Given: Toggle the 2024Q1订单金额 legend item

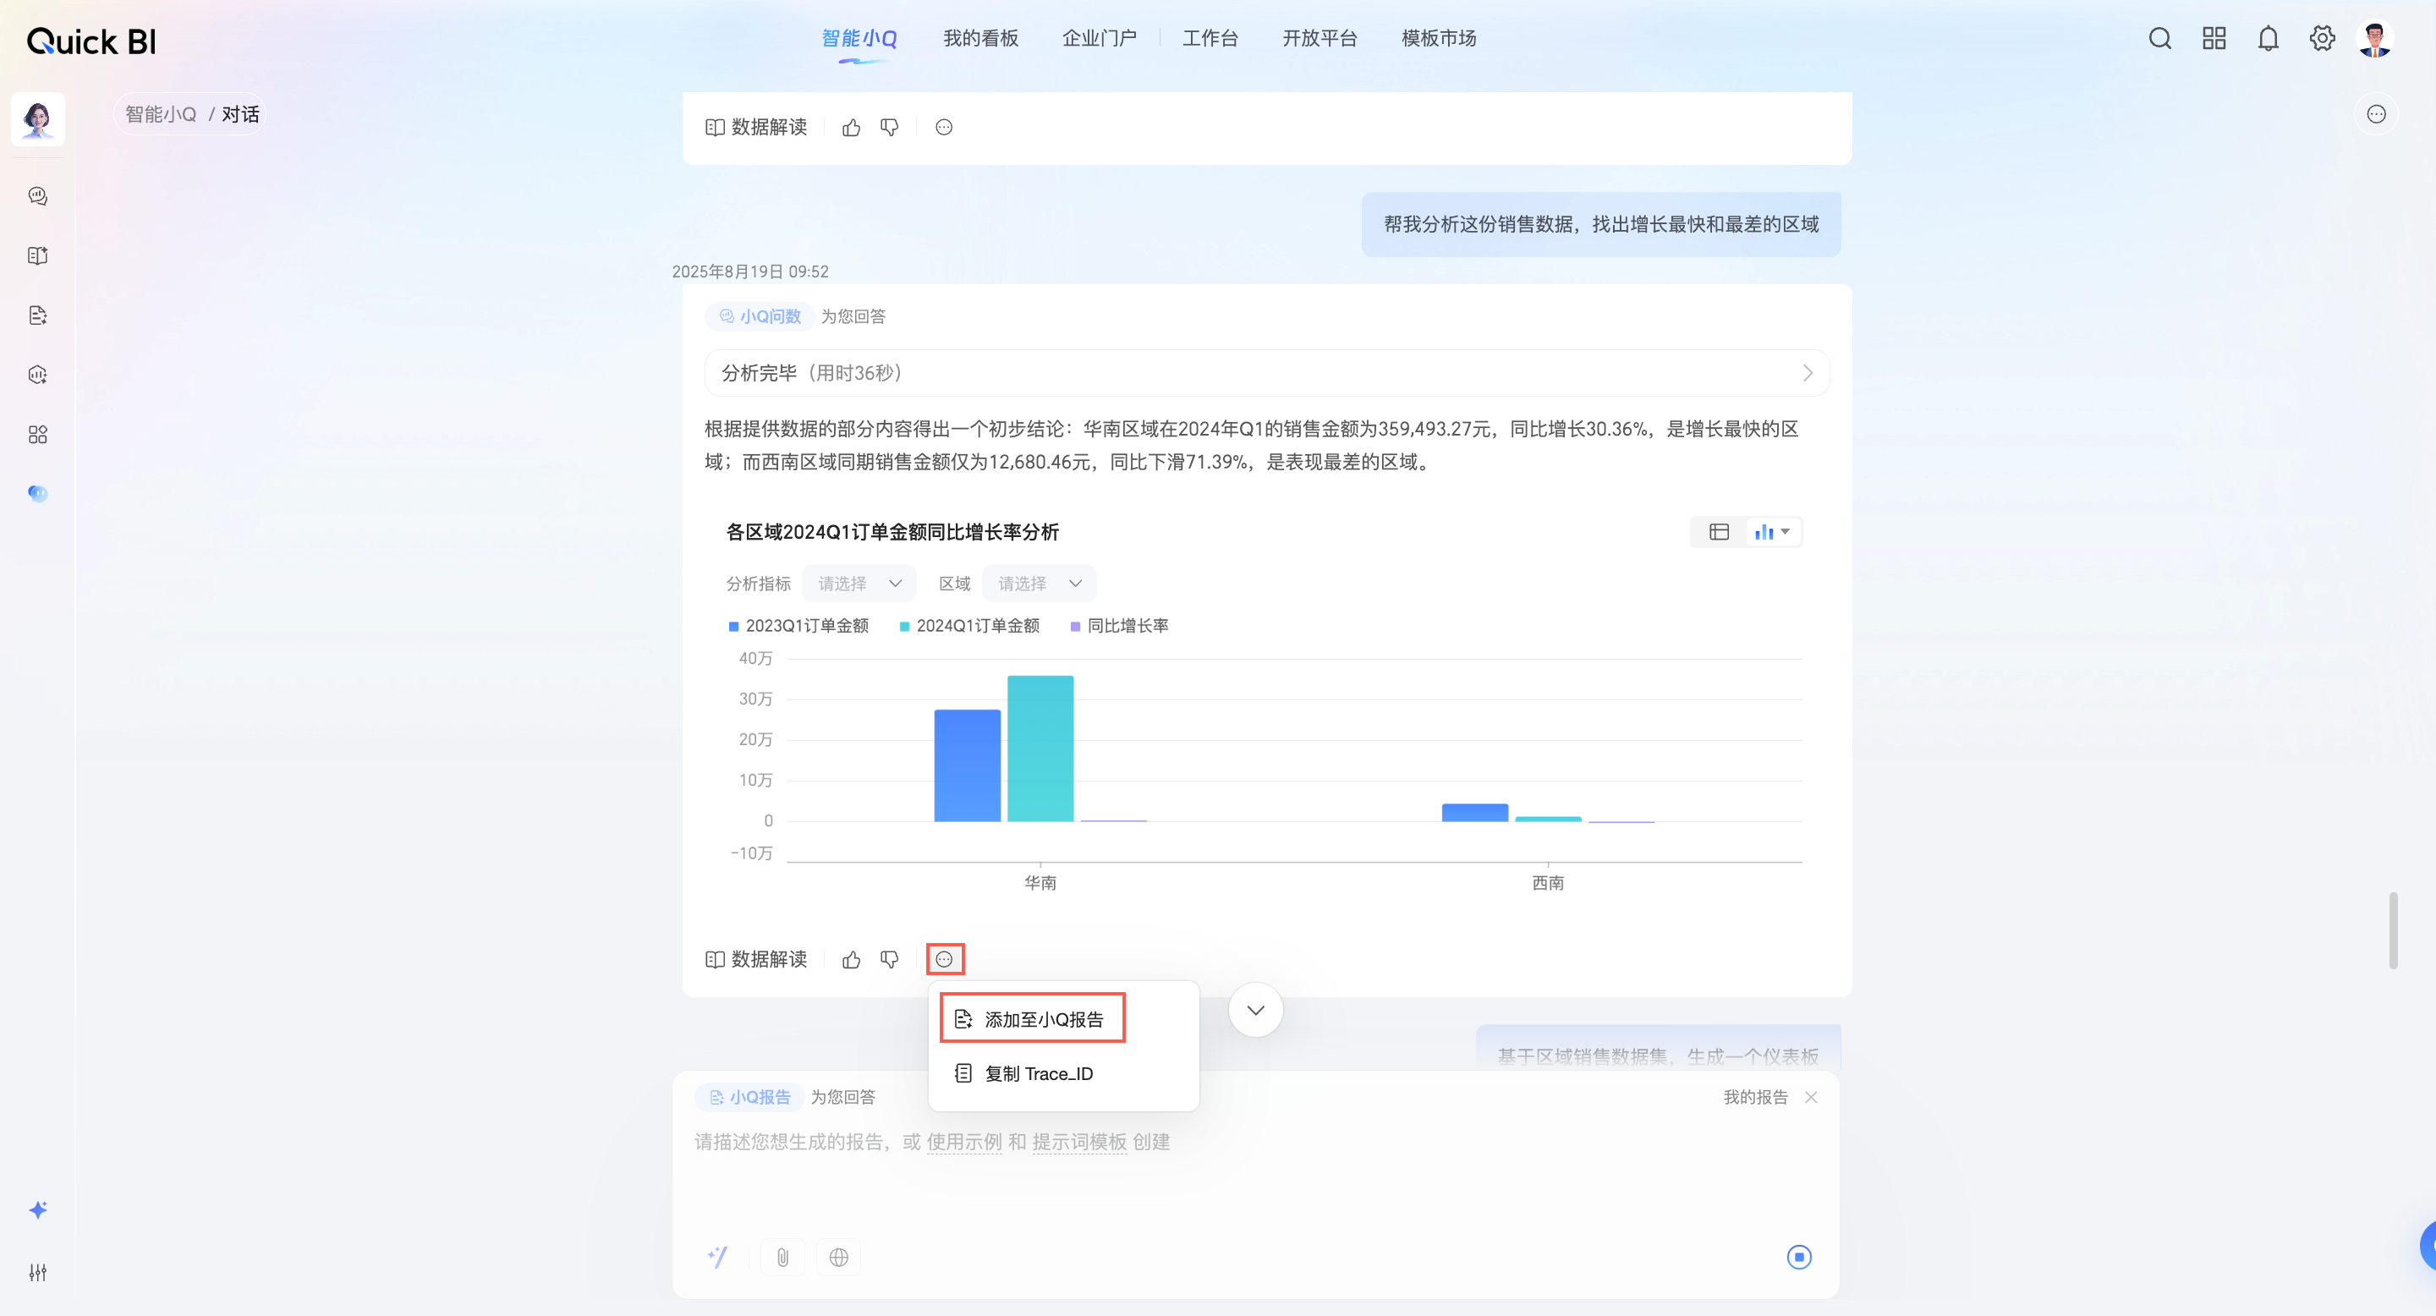Looking at the screenshot, I should pyautogui.click(x=969, y=626).
